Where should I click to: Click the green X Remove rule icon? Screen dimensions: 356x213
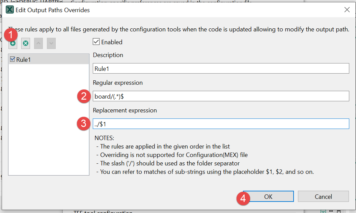pyautogui.click(x=26, y=43)
